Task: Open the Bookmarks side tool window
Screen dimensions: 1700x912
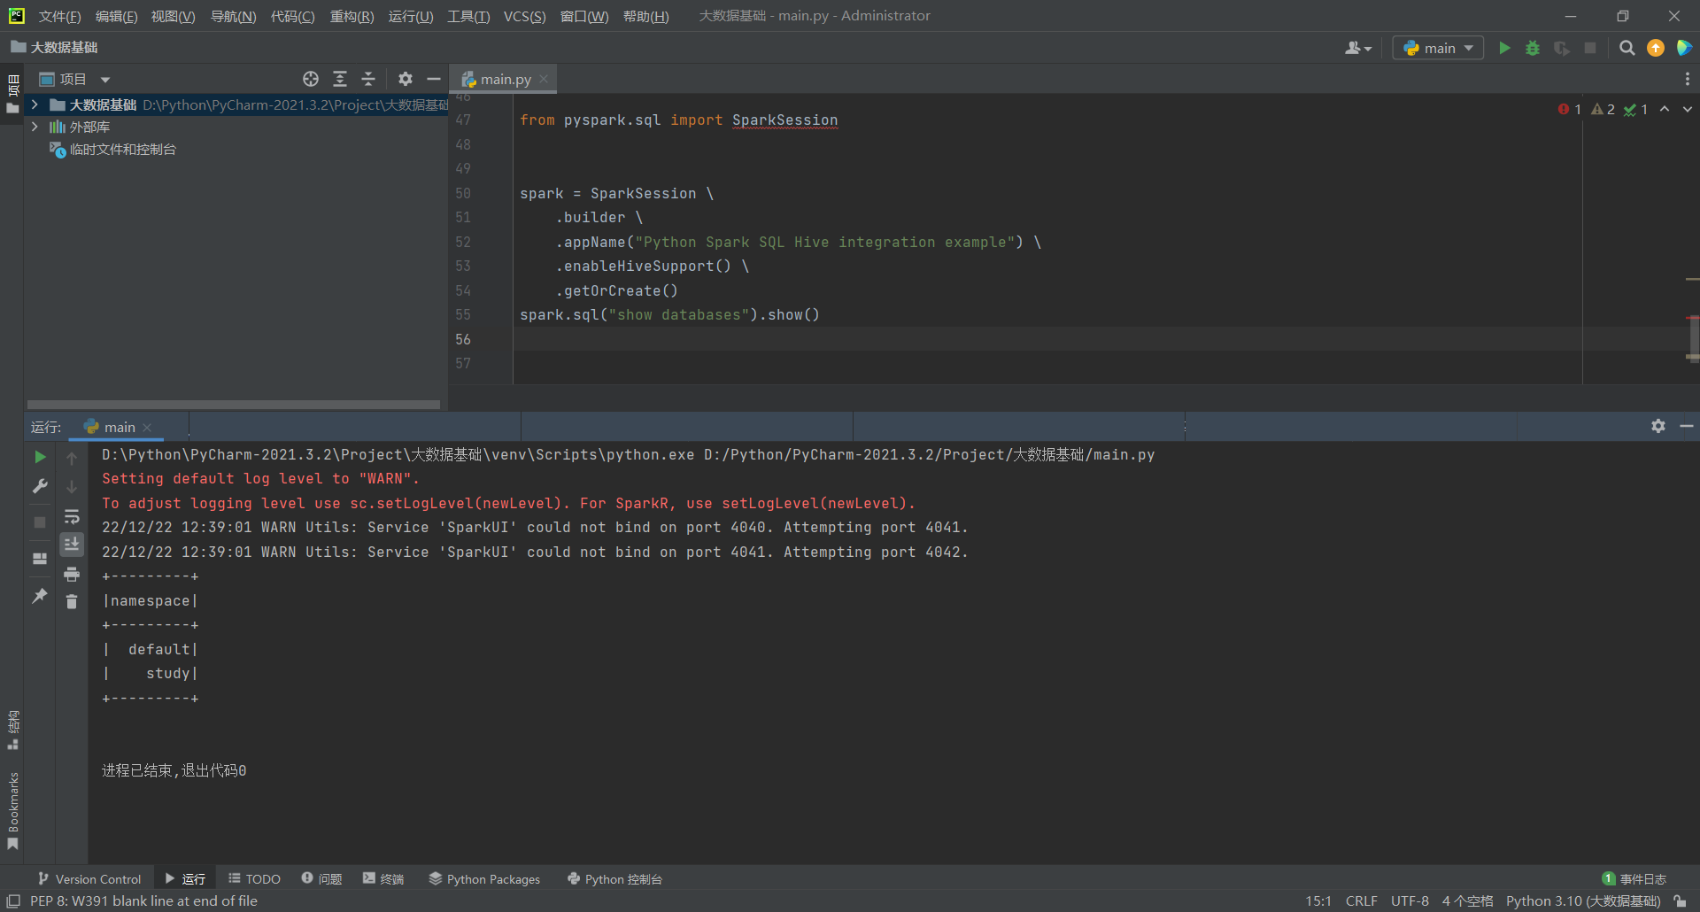Action: tap(12, 810)
